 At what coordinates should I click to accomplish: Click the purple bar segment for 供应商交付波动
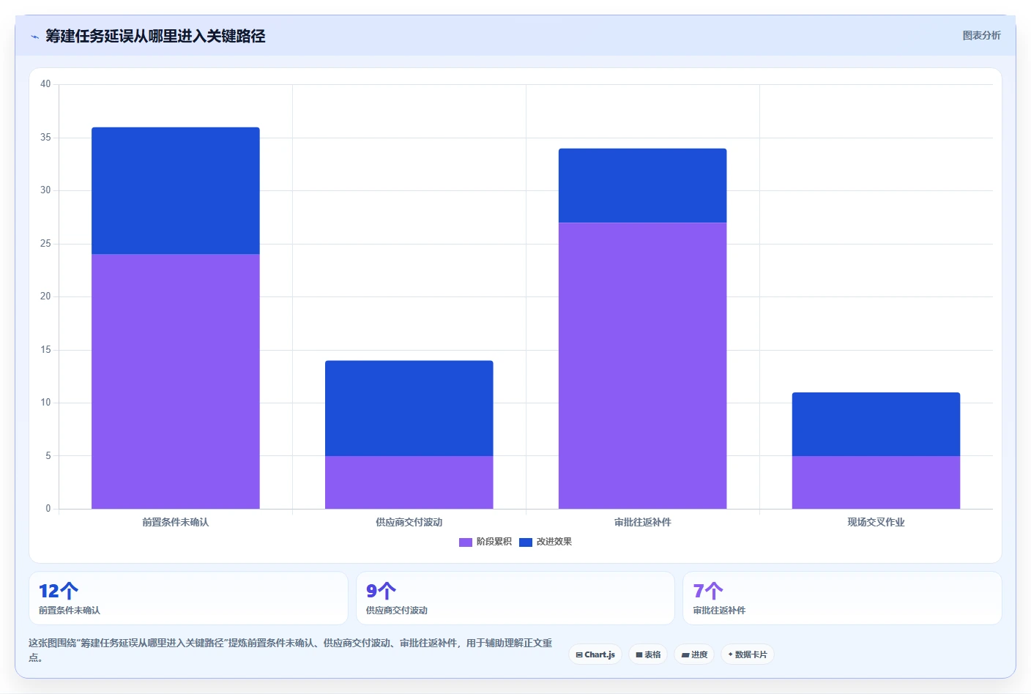(409, 482)
